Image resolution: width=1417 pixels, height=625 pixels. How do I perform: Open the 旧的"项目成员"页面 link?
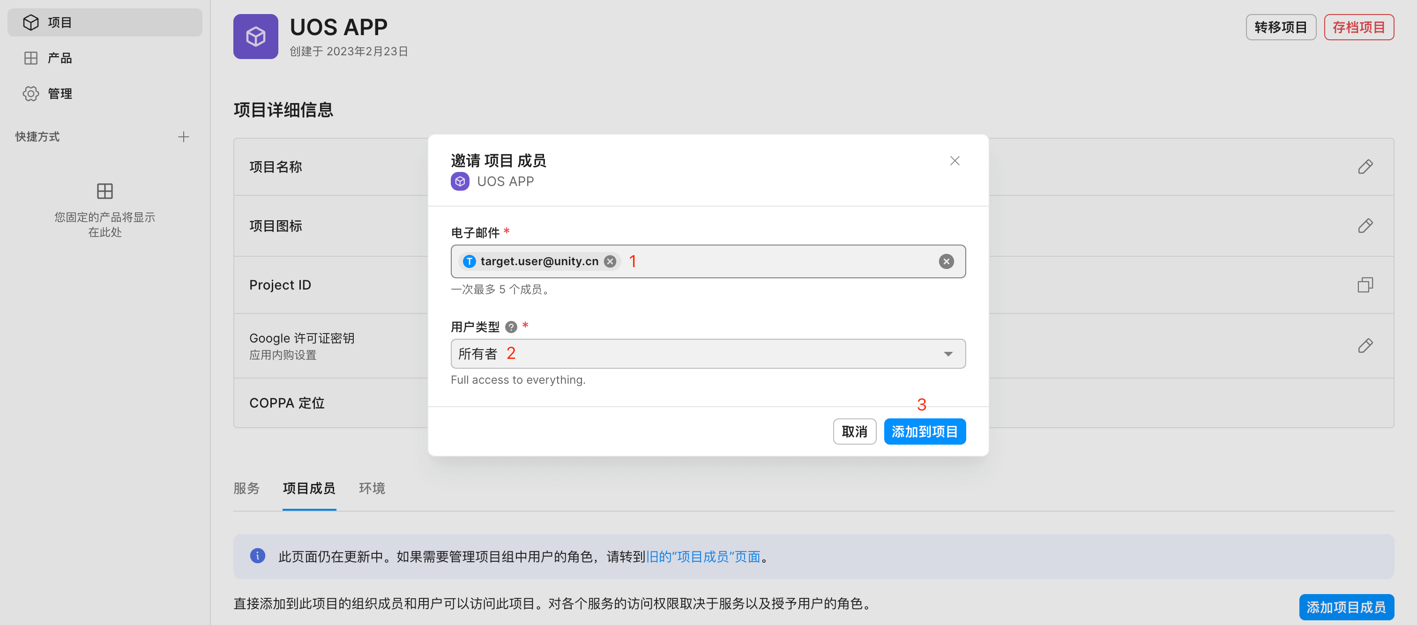[x=703, y=557]
